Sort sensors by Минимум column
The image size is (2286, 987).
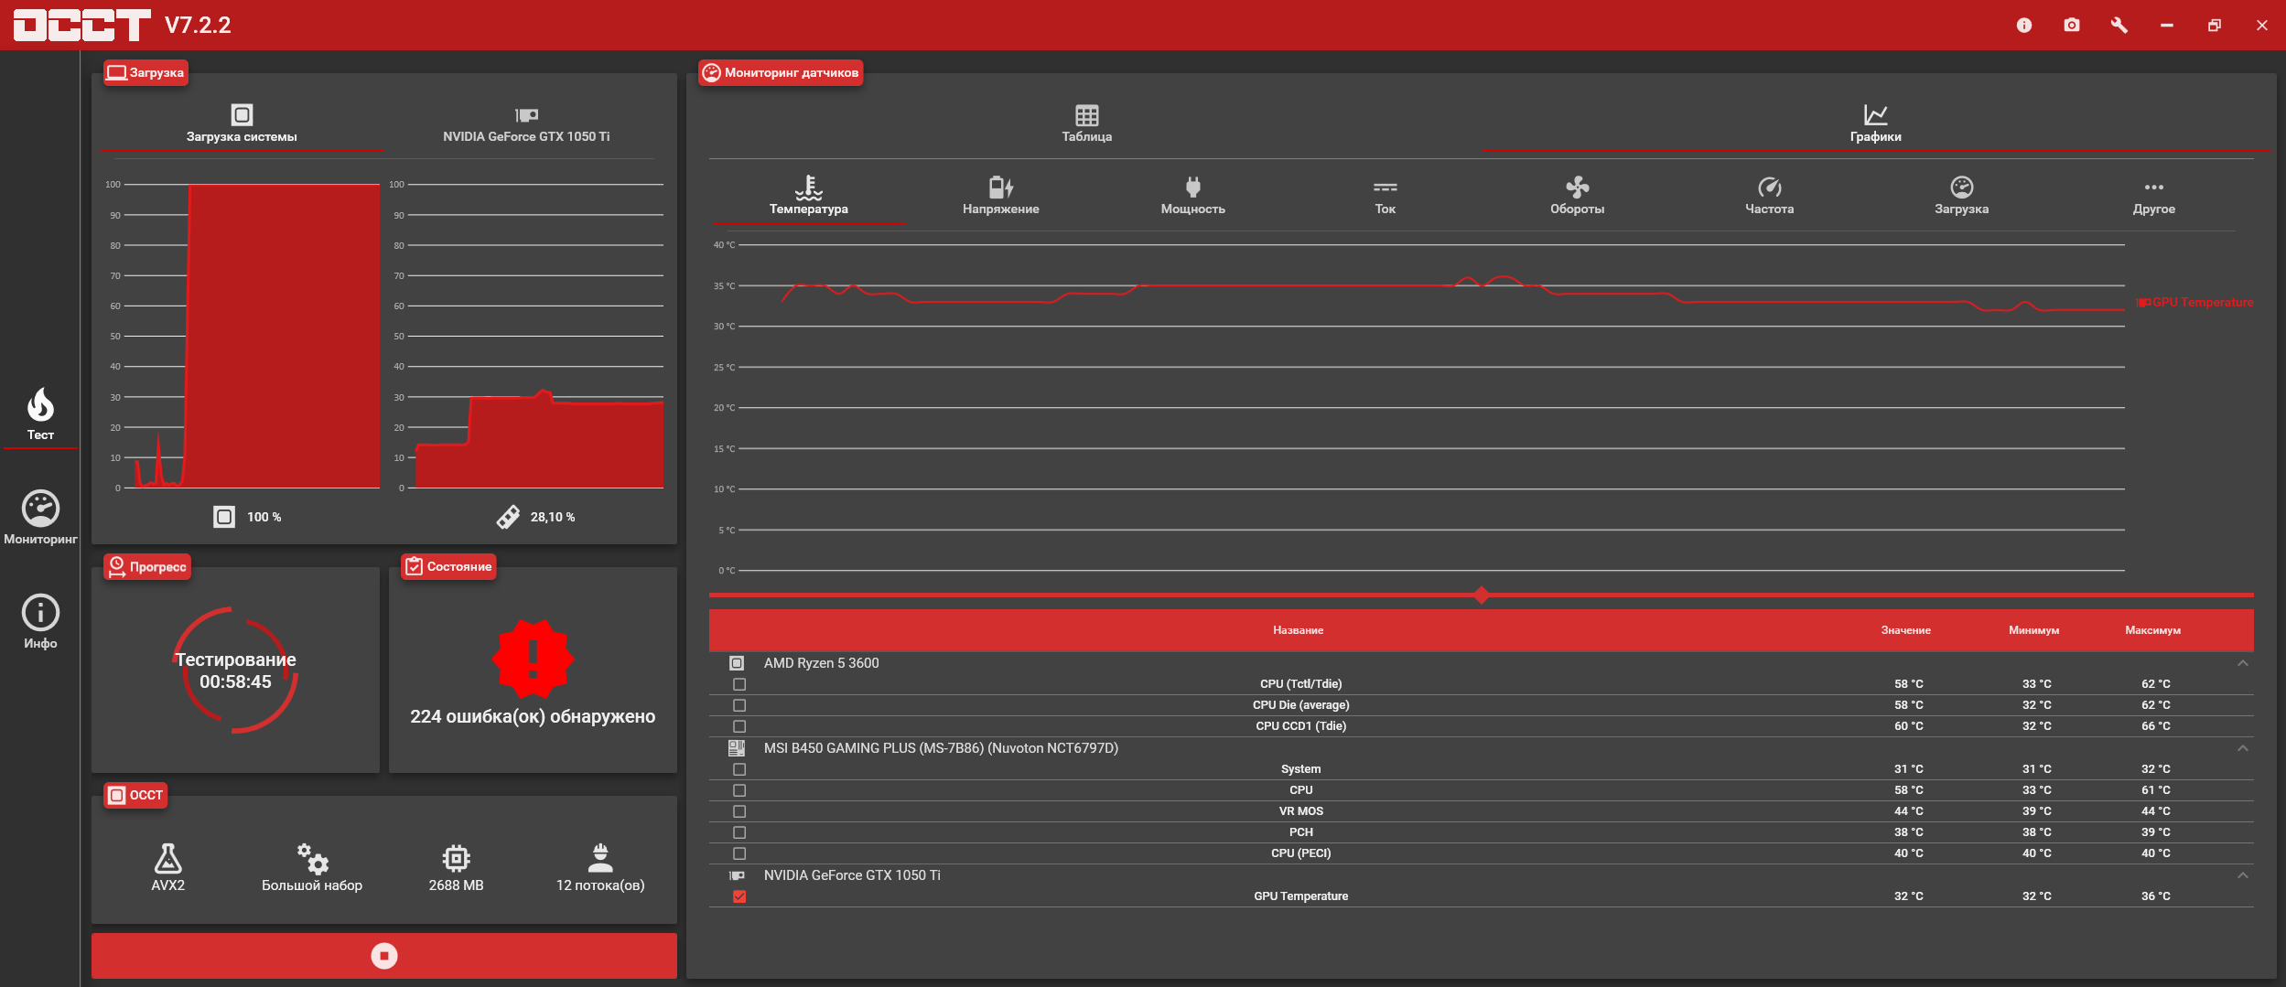(x=2034, y=630)
